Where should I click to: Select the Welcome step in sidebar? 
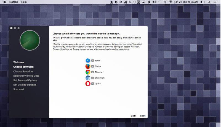[18, 62]
